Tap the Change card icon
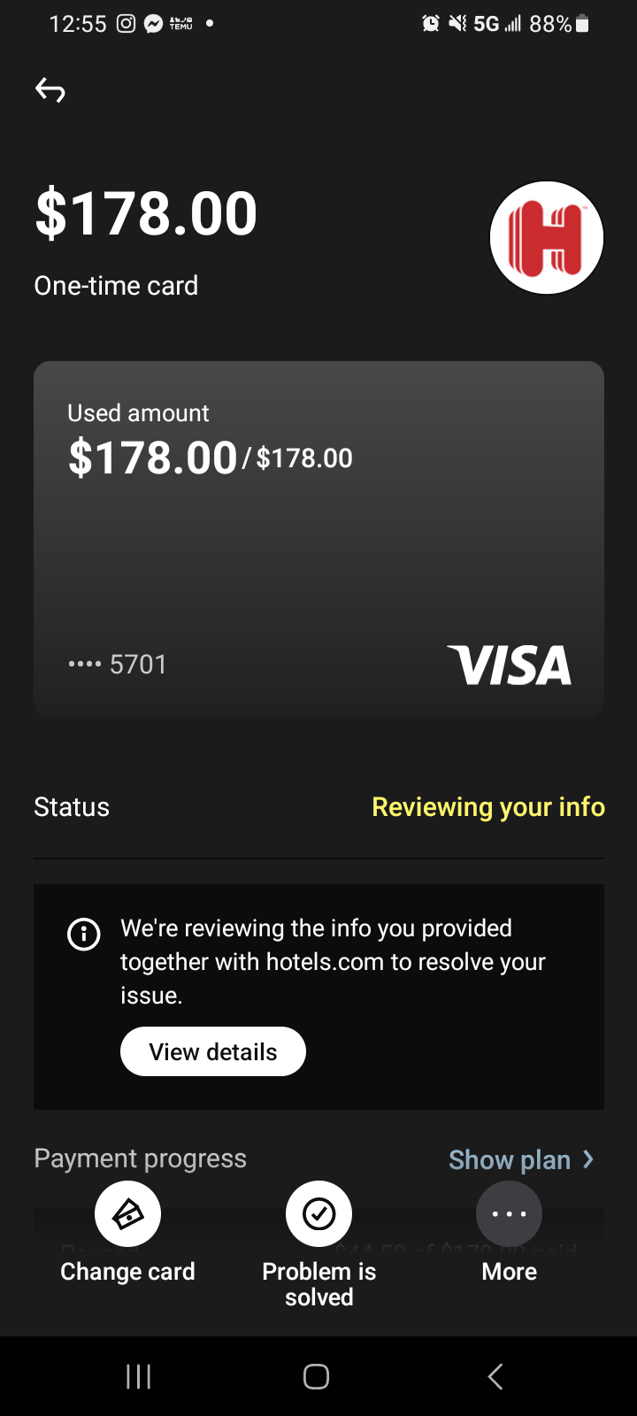 click(x=127, y=1213)
